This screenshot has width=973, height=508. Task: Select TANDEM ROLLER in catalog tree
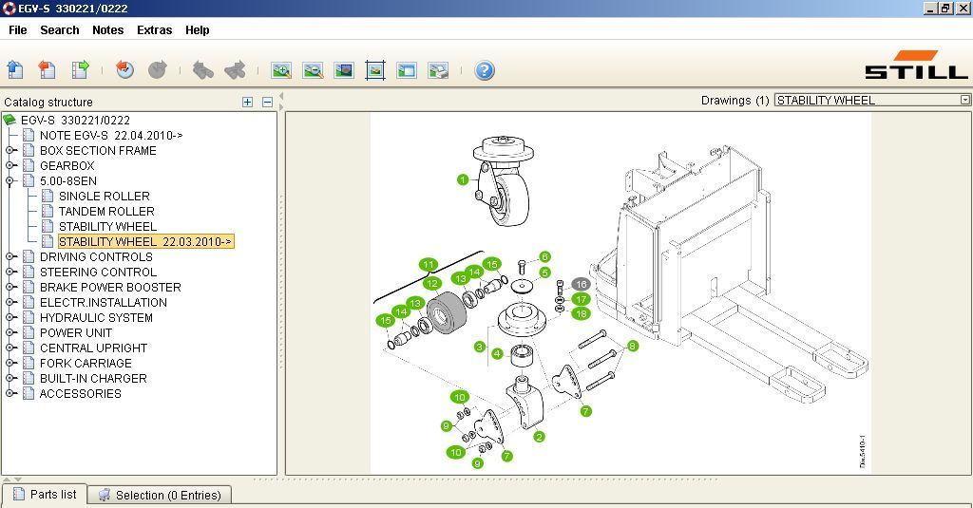[106, 212]
